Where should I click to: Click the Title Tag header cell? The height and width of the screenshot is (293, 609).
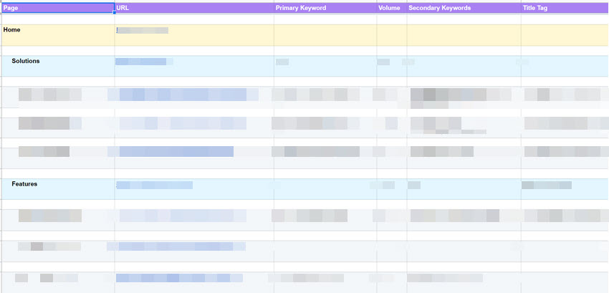(565, 8)
